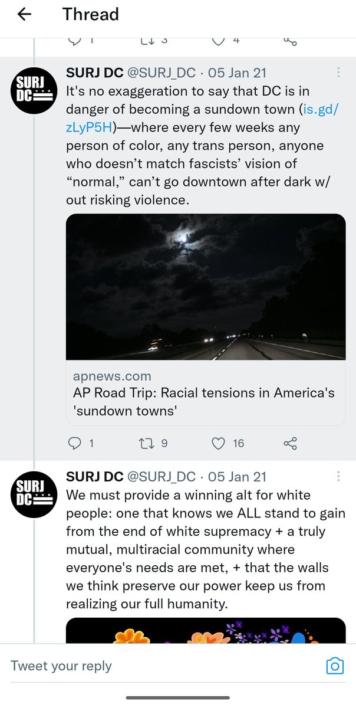Share the sundown town tweet
Image resolution: width=356 pixels, height=708 pixels.
(290, 443)
